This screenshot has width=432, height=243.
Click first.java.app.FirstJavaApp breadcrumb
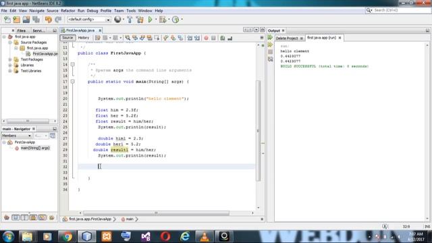[x=90, y=219]
